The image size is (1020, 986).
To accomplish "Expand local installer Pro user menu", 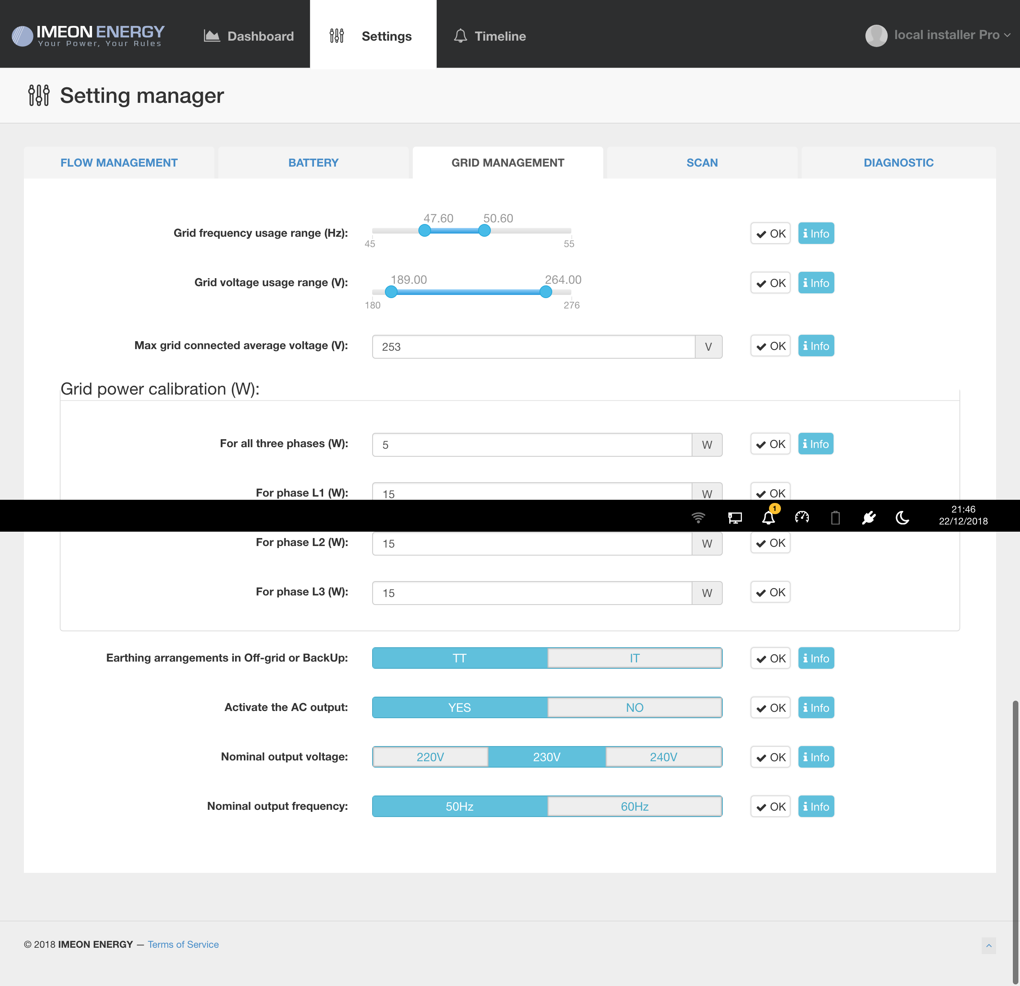I will click(938, 35).
